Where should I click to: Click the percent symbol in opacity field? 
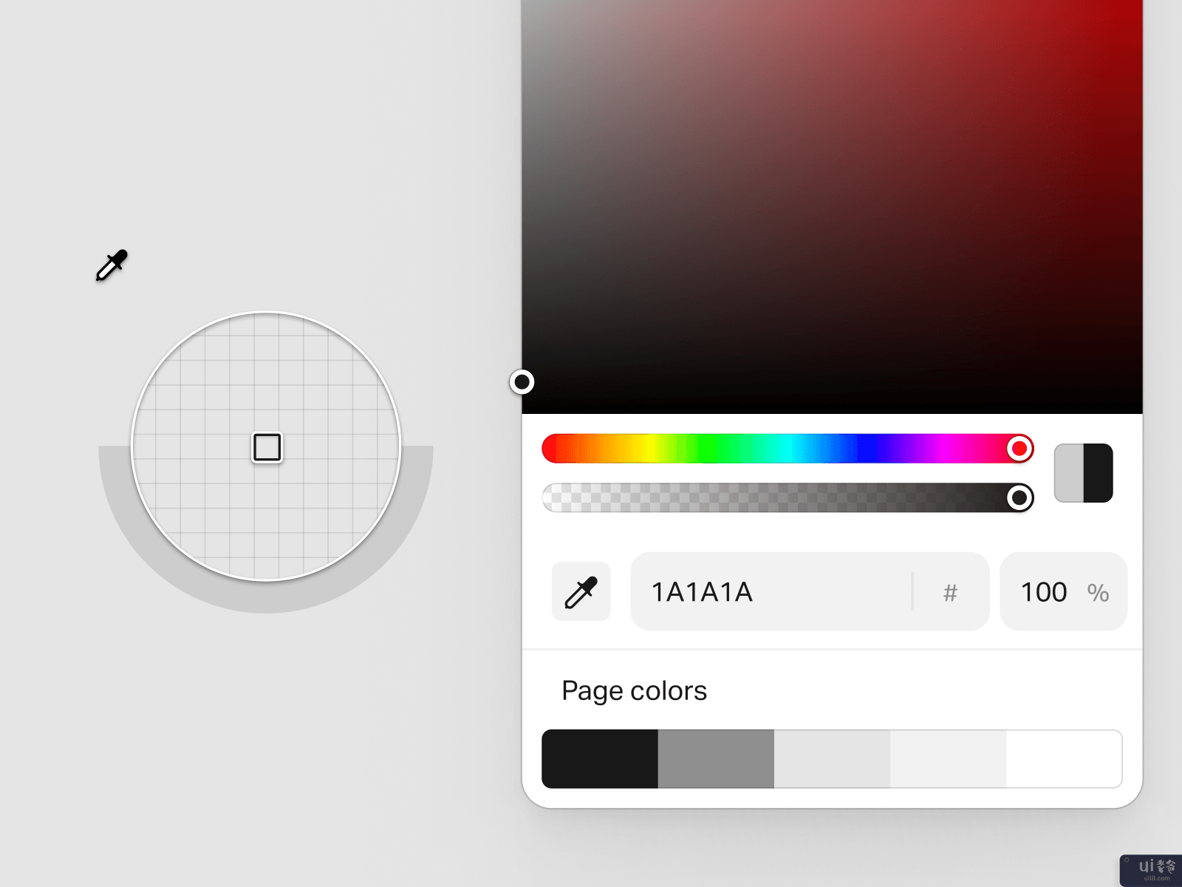tap(1098, 592)
